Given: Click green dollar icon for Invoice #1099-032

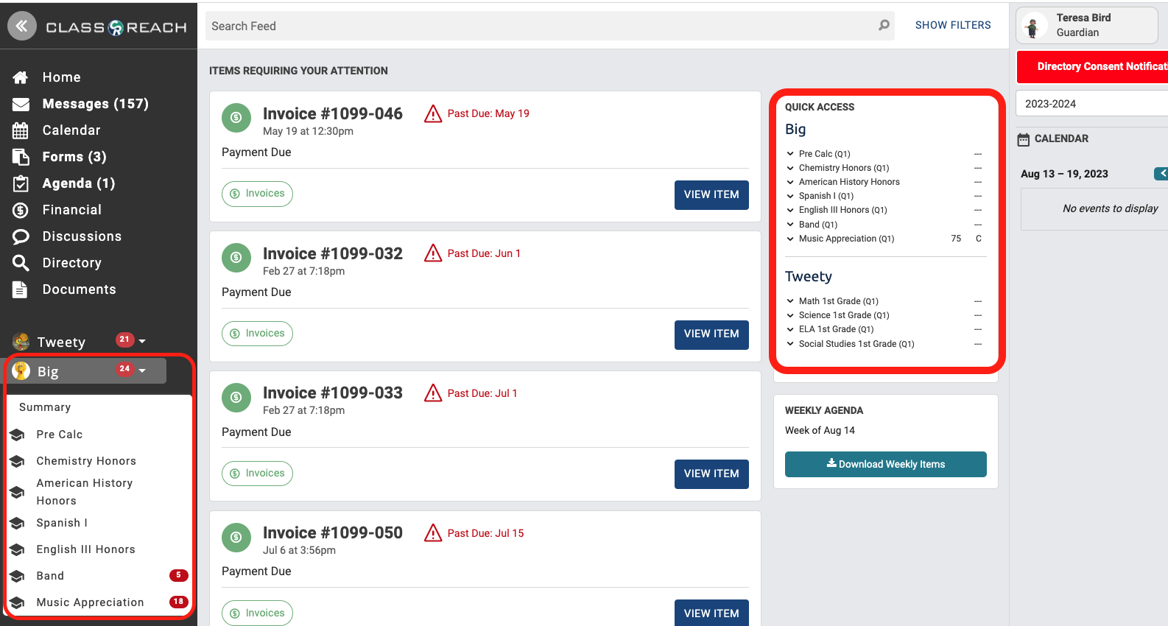Looking at the screenshot, I should tap(236, 257).
